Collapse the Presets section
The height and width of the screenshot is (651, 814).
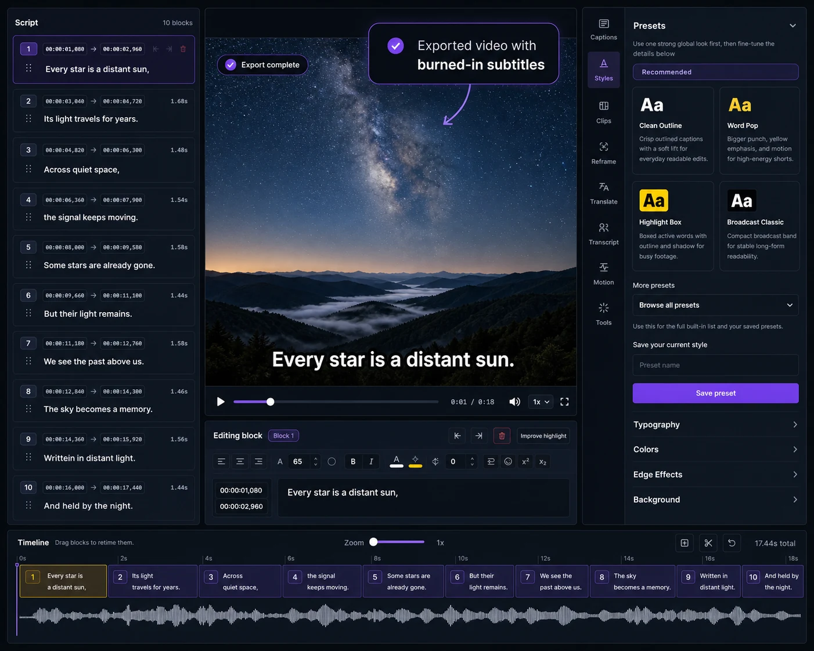pos(793,26)
